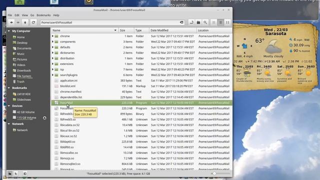
Task: Go up to parent folder arrow
Action: (25, 22)
